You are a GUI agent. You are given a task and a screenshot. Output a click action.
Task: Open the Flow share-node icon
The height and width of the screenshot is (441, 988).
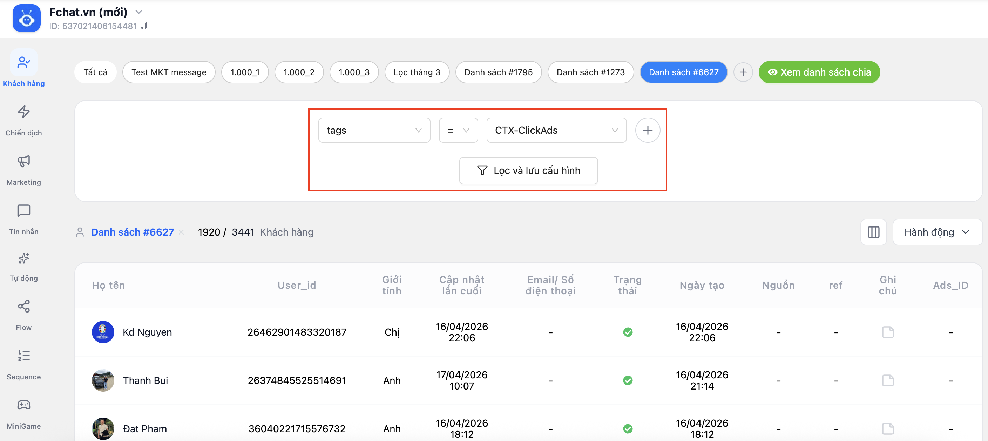(x=23, y=306)
